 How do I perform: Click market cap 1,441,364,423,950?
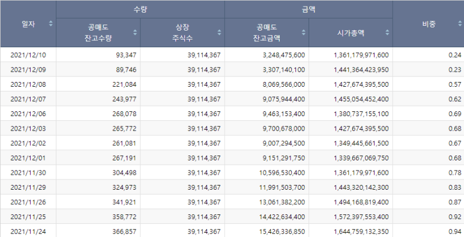(361, 69)
